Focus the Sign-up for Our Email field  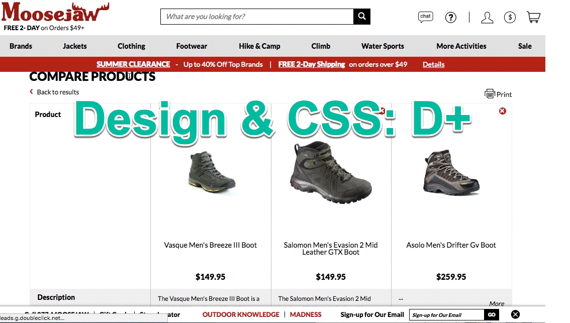446,314
